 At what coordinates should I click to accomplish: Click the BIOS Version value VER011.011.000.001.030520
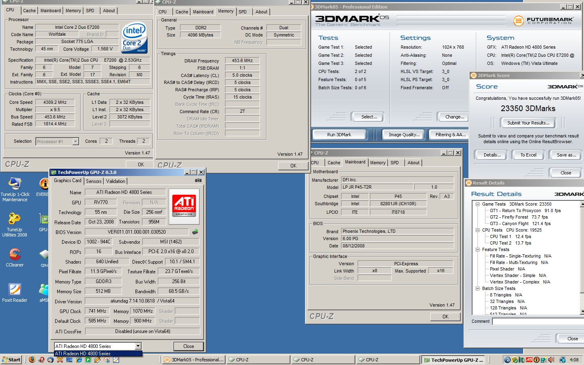pyautogui.click(x=137, y=232)
